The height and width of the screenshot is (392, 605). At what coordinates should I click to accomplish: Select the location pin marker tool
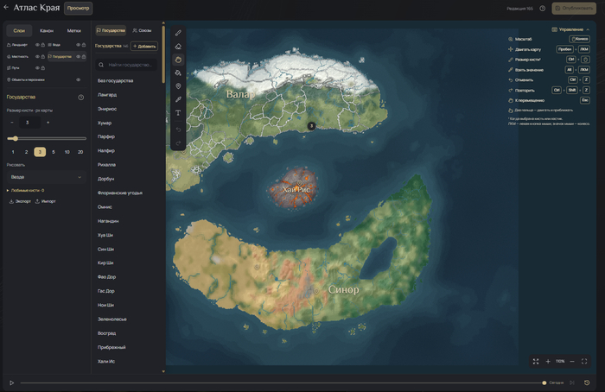pos(178,86)
